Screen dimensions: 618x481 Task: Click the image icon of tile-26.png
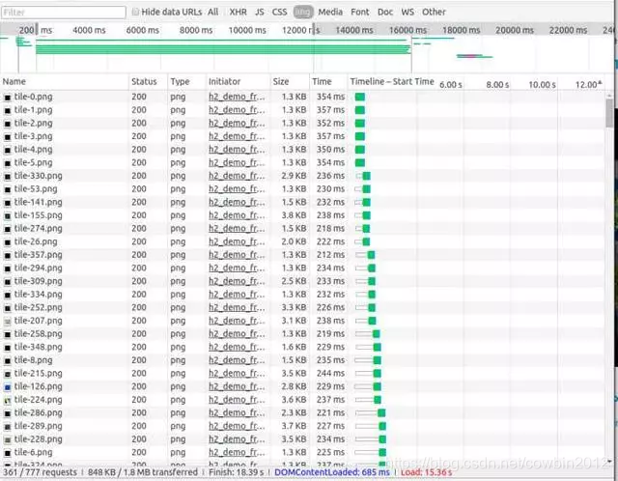[8, 242]
